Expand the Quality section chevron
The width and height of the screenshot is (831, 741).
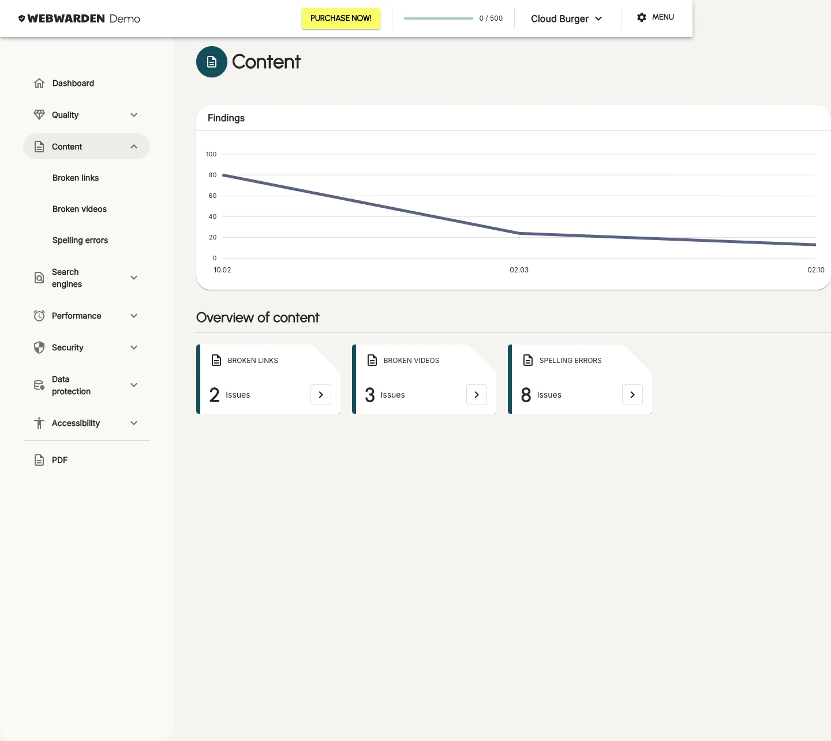134,115
